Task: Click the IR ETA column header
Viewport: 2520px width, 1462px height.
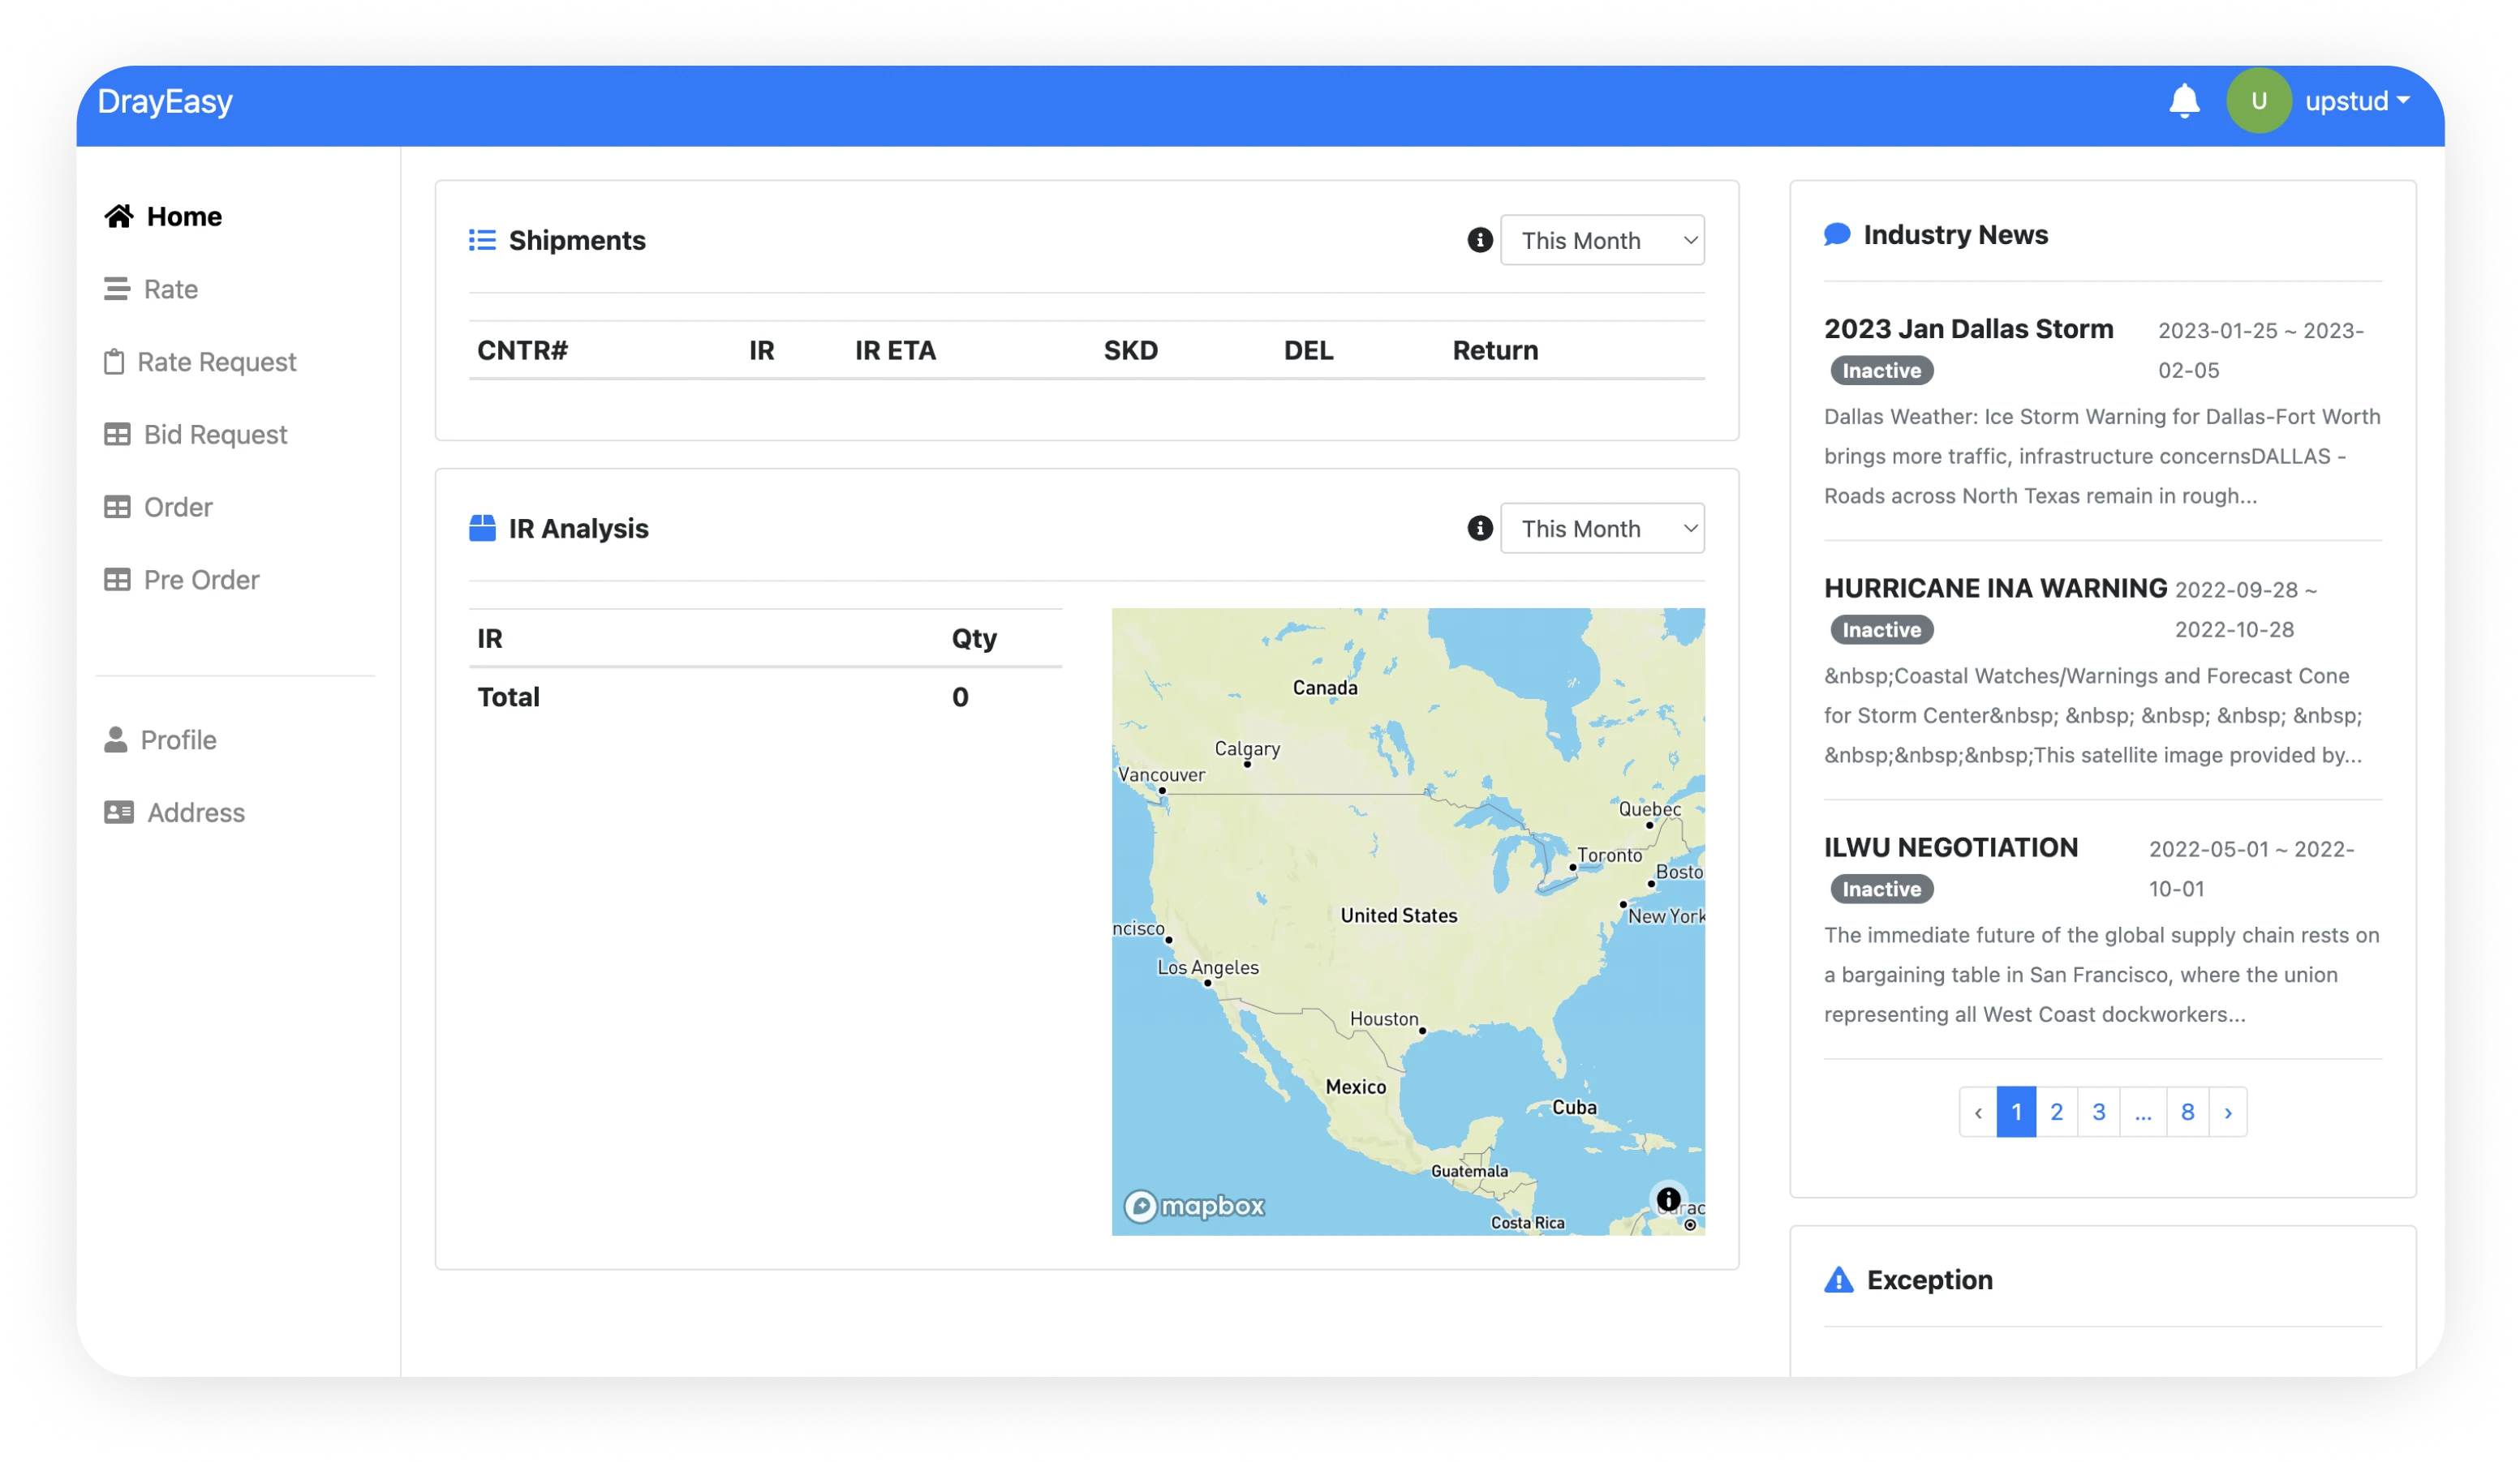Action: click(x=895, y=349)
